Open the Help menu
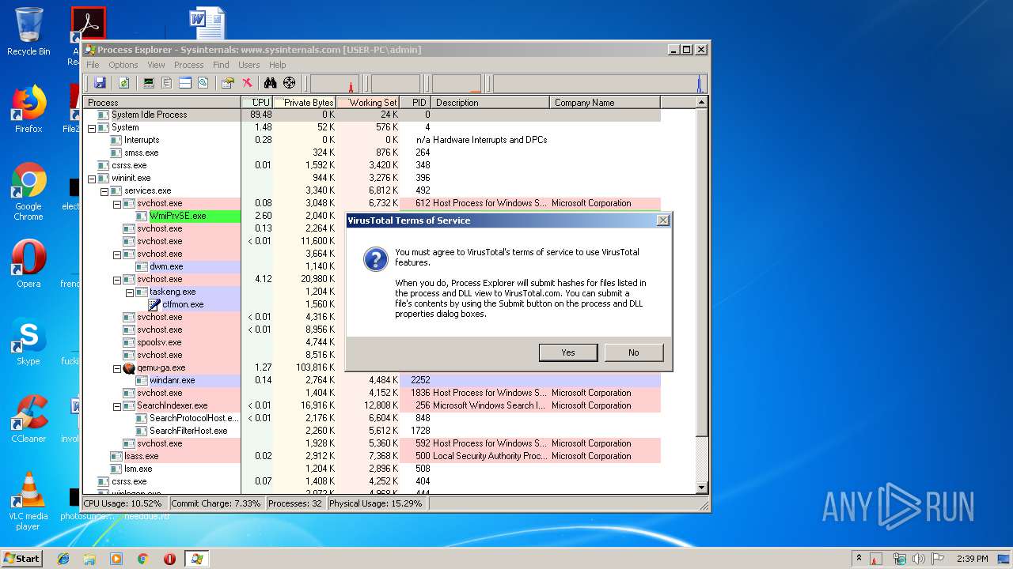 (x=277, y=65)
